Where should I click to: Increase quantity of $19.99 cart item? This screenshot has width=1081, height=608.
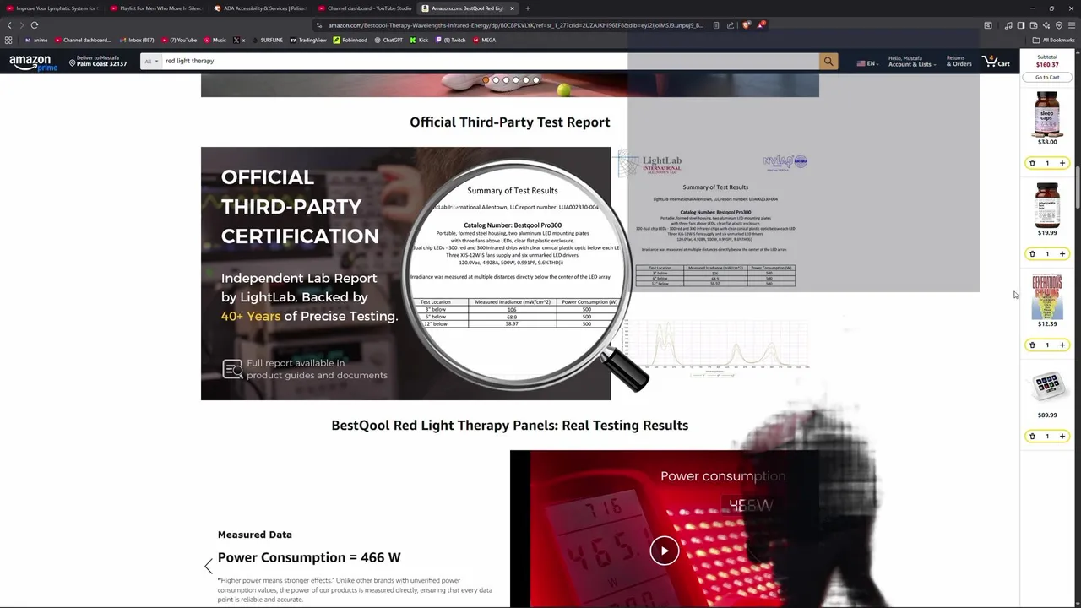1062,253
